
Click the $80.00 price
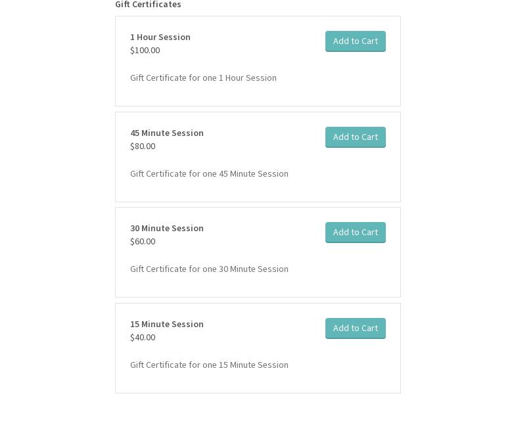tap(143, 146)
